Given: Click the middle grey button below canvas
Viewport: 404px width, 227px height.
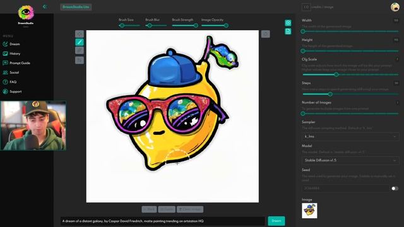Looking at the screenshot, I should [167, 209].
